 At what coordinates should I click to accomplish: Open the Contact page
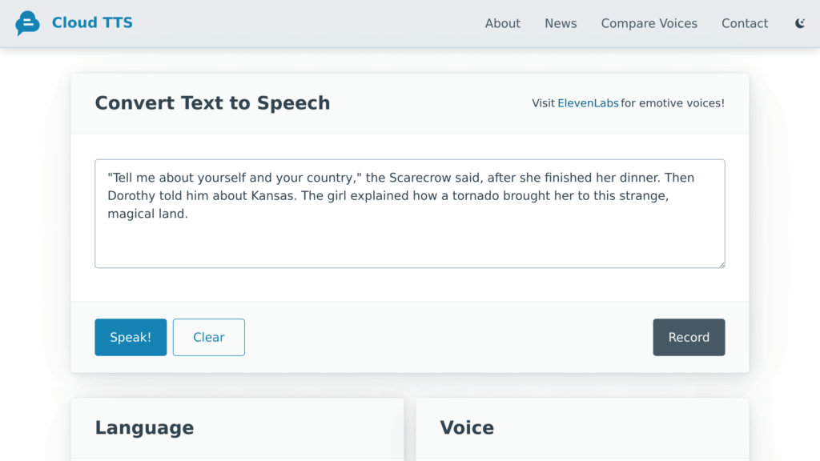point(745,23)
